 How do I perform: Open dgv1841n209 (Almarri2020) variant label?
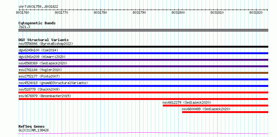click(x=42, y=57)
